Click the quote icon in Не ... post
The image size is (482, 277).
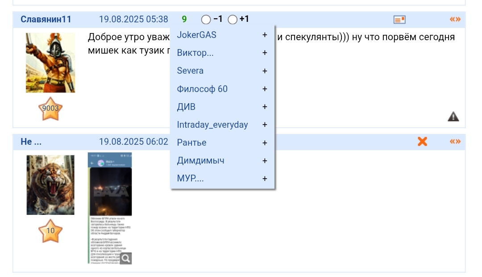click(x=455, y=142)
